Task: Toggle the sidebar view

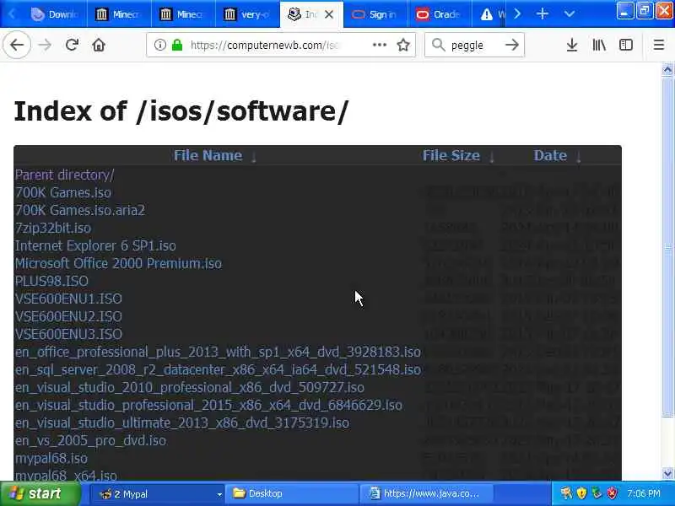Action: pos(626,45)
